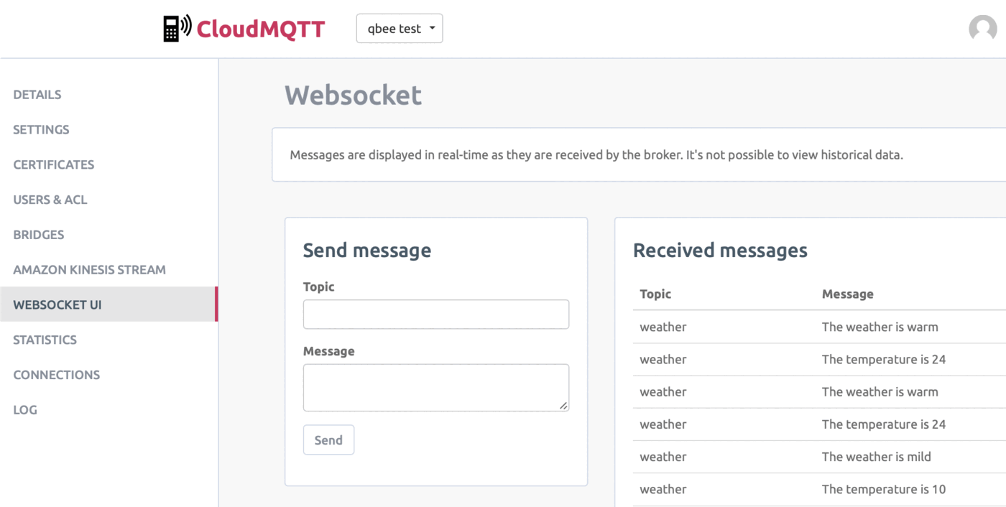Open the user account avatar icon
Image resolution: width=1006 pixels, height=507 pixels.
pyautogui.click(x=982, y=29)
